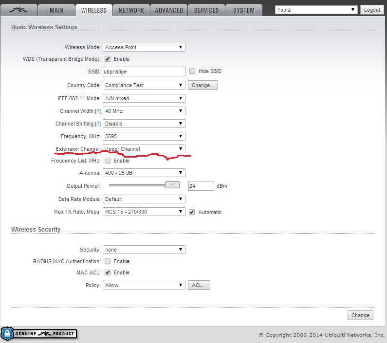Open Channel Width help link [?]
387x343 pixels.
(98, 111)
